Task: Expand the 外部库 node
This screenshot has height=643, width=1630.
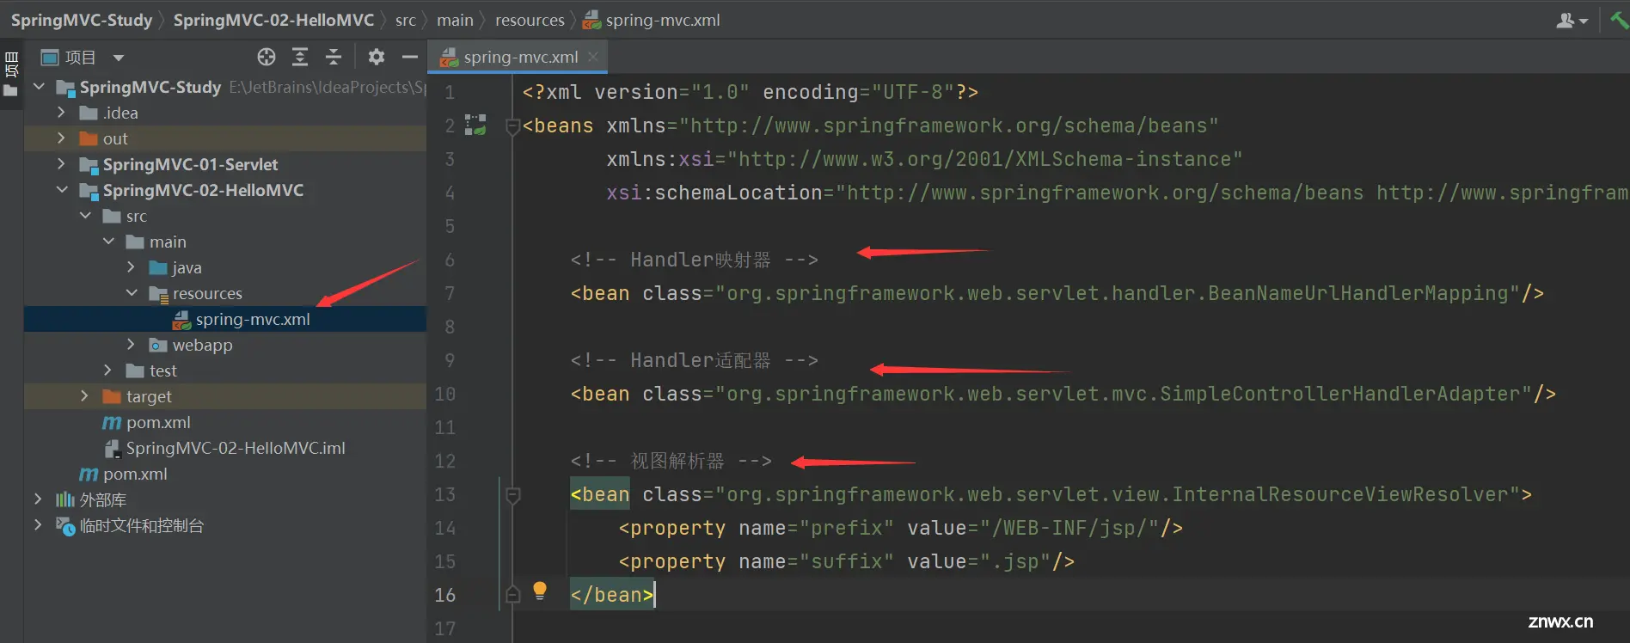Action: click(x=38, y=499)
